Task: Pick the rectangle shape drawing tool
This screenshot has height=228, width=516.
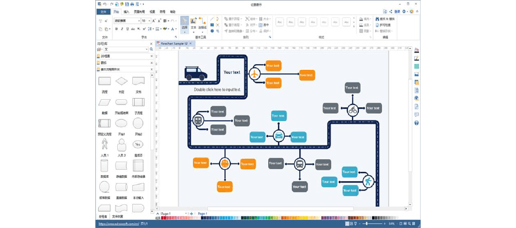Action: [212, 25]
